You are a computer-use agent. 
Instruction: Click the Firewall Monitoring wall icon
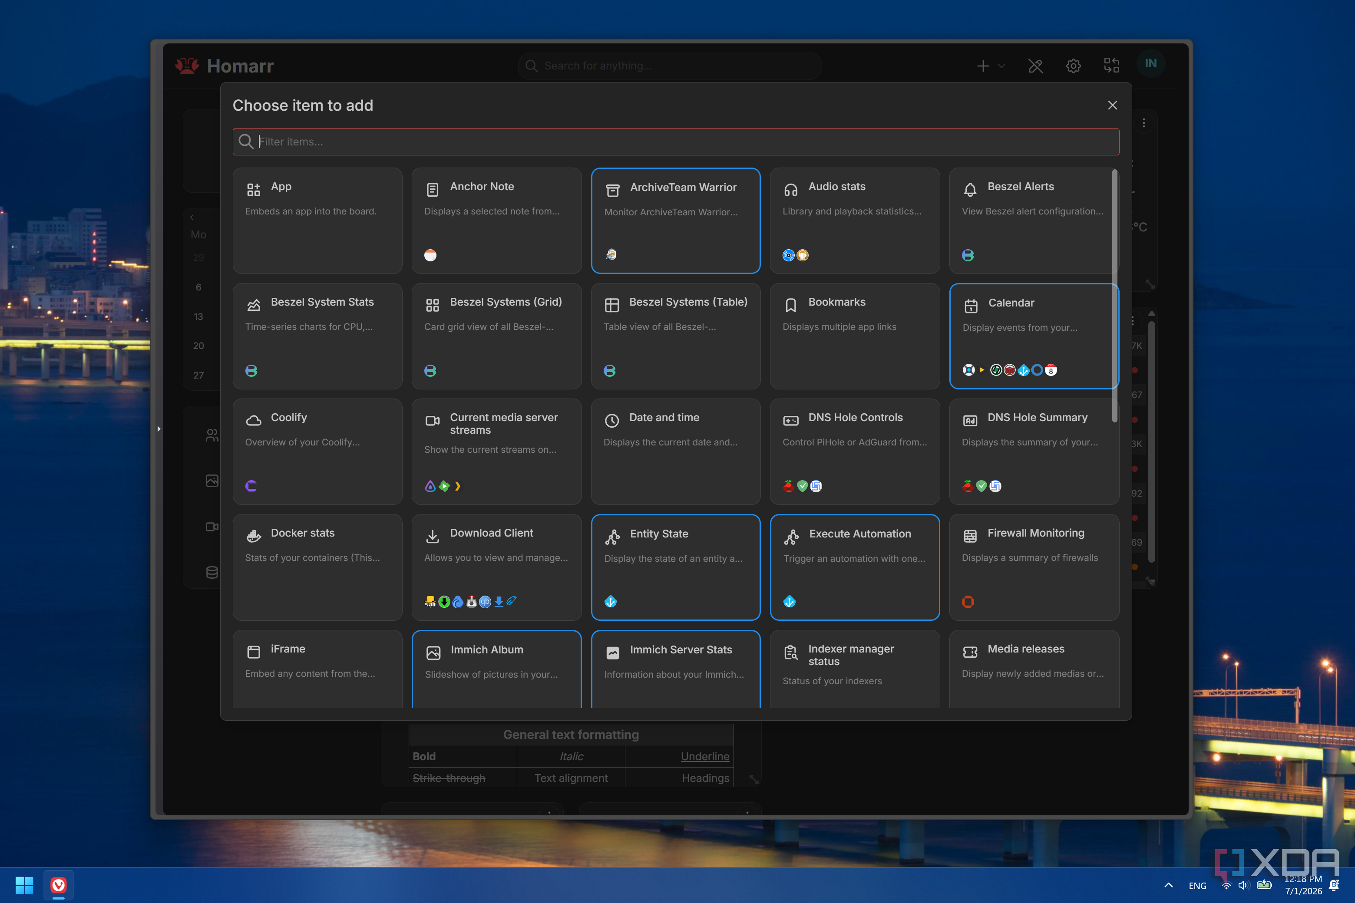tap(970, 536)
